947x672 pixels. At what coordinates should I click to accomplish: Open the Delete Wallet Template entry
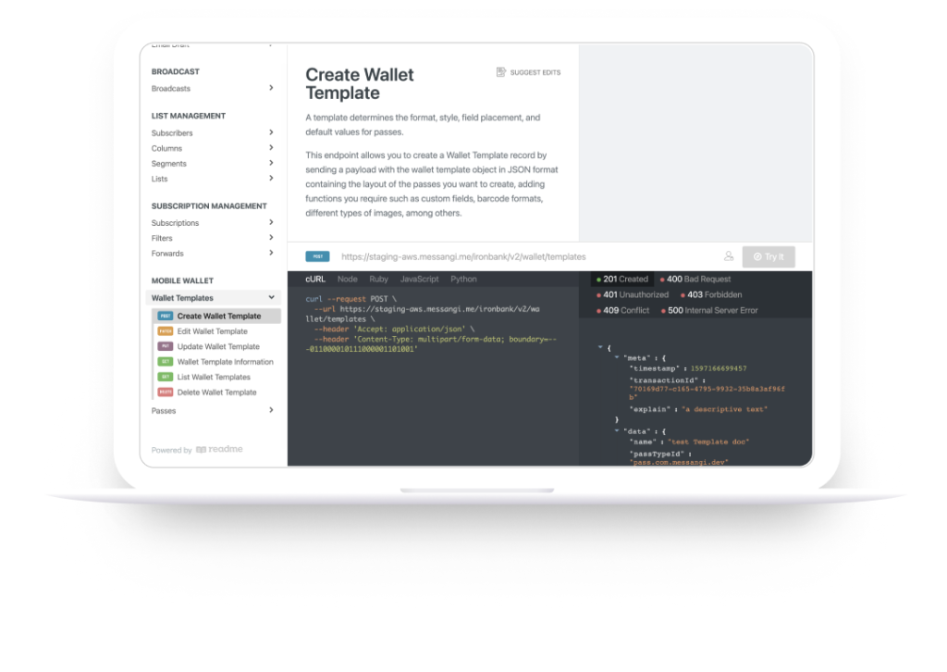point(216,392)
